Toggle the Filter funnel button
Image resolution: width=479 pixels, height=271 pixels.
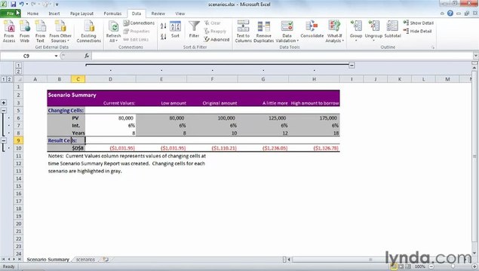[194, 29]
